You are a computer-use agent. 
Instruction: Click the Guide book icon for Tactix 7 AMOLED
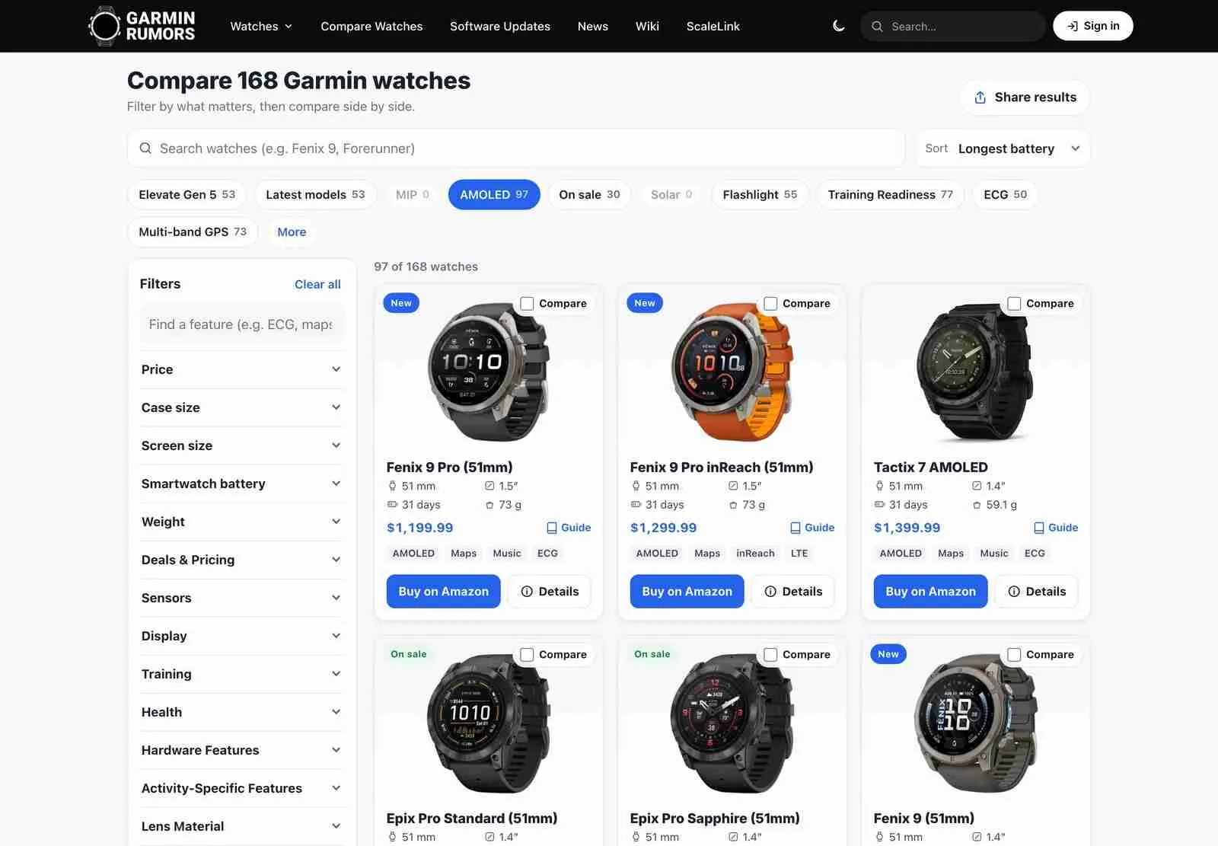tap(1039, 528)
